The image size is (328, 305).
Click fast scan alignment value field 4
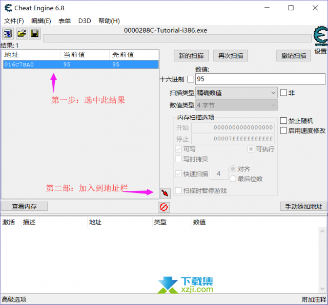click(219, 173)
